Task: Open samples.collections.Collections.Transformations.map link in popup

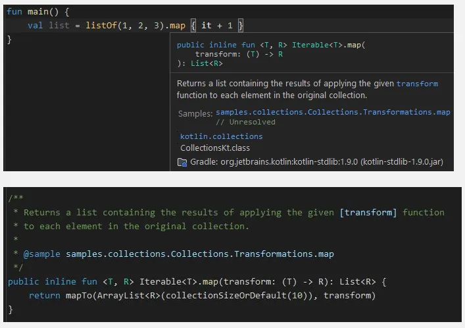Action: pos(333,112)
